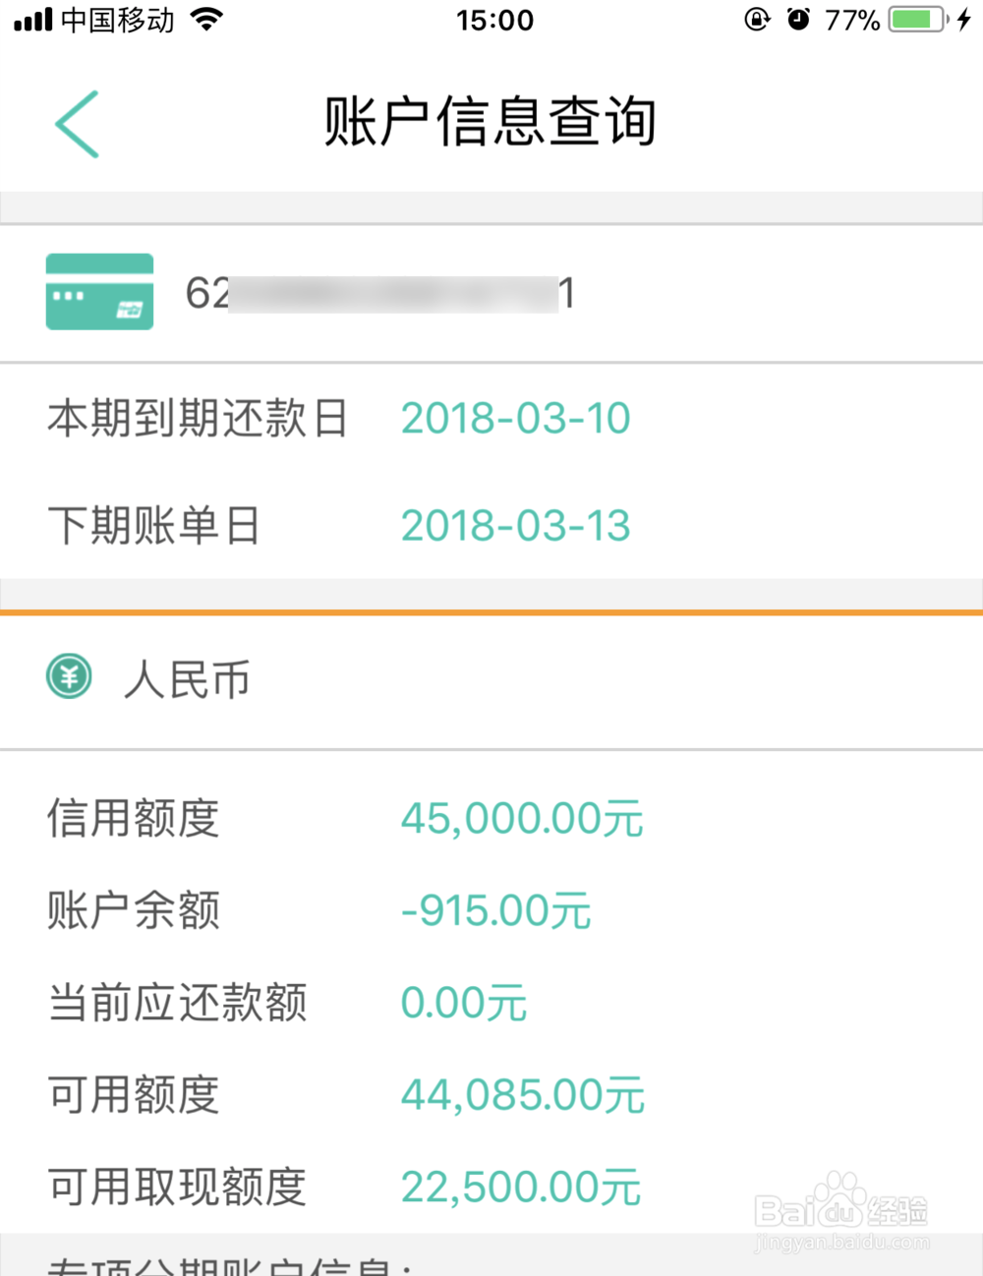Tap the 15:00 clock in status bar
The image size is (983, 1276).
click(x=494, y=20)
